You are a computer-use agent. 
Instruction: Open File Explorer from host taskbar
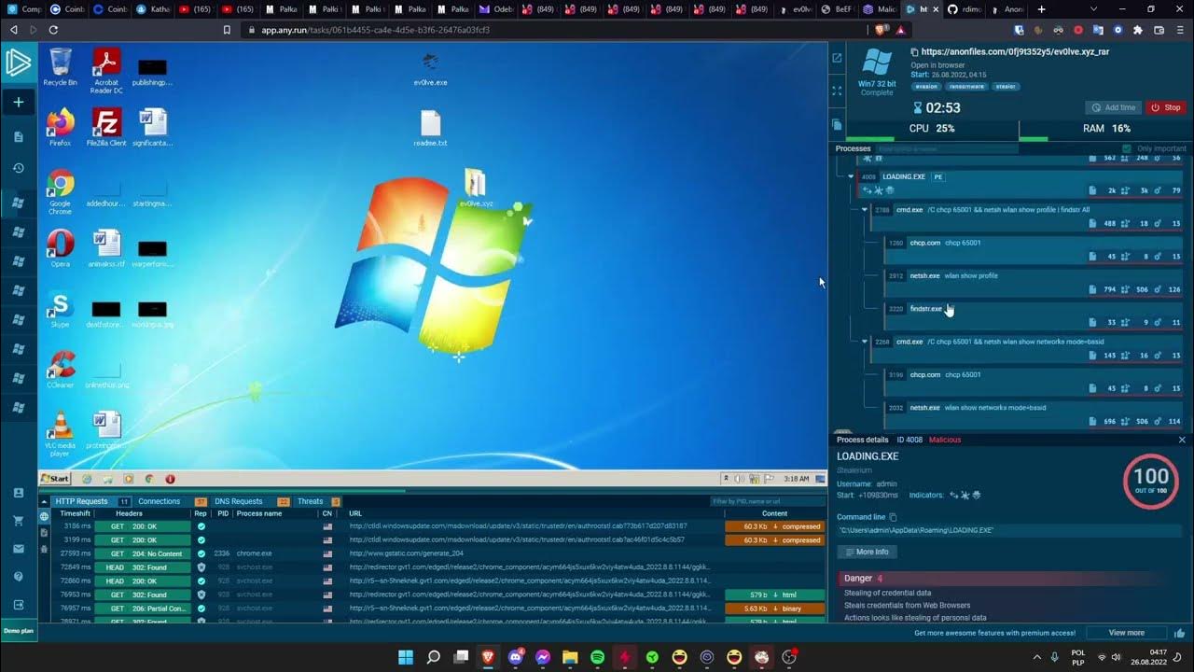(x=570, y=657)
